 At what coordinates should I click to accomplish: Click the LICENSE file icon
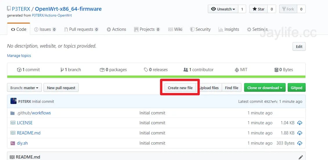pyautogui.click(x=12, y=123)
